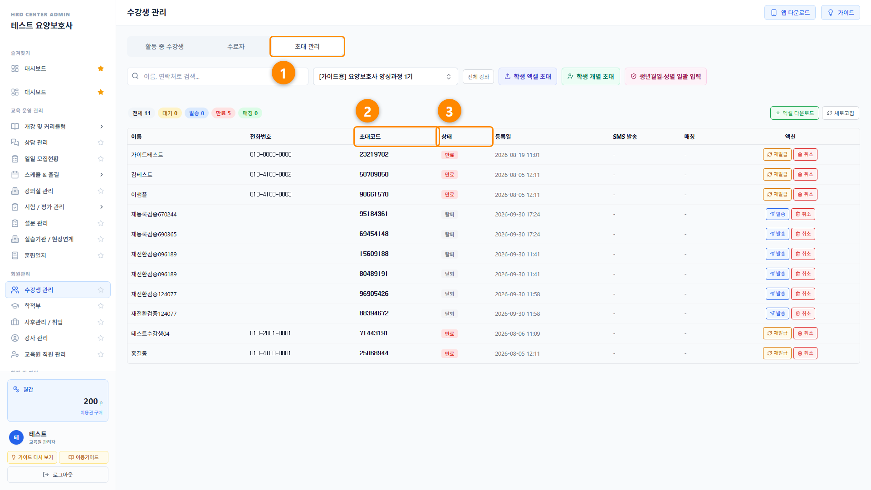The height and width of the screenshot is (490, 871).
Task: Cancel invitation for 김테스트
Action: pyautogui.click(x=805, y=175)
